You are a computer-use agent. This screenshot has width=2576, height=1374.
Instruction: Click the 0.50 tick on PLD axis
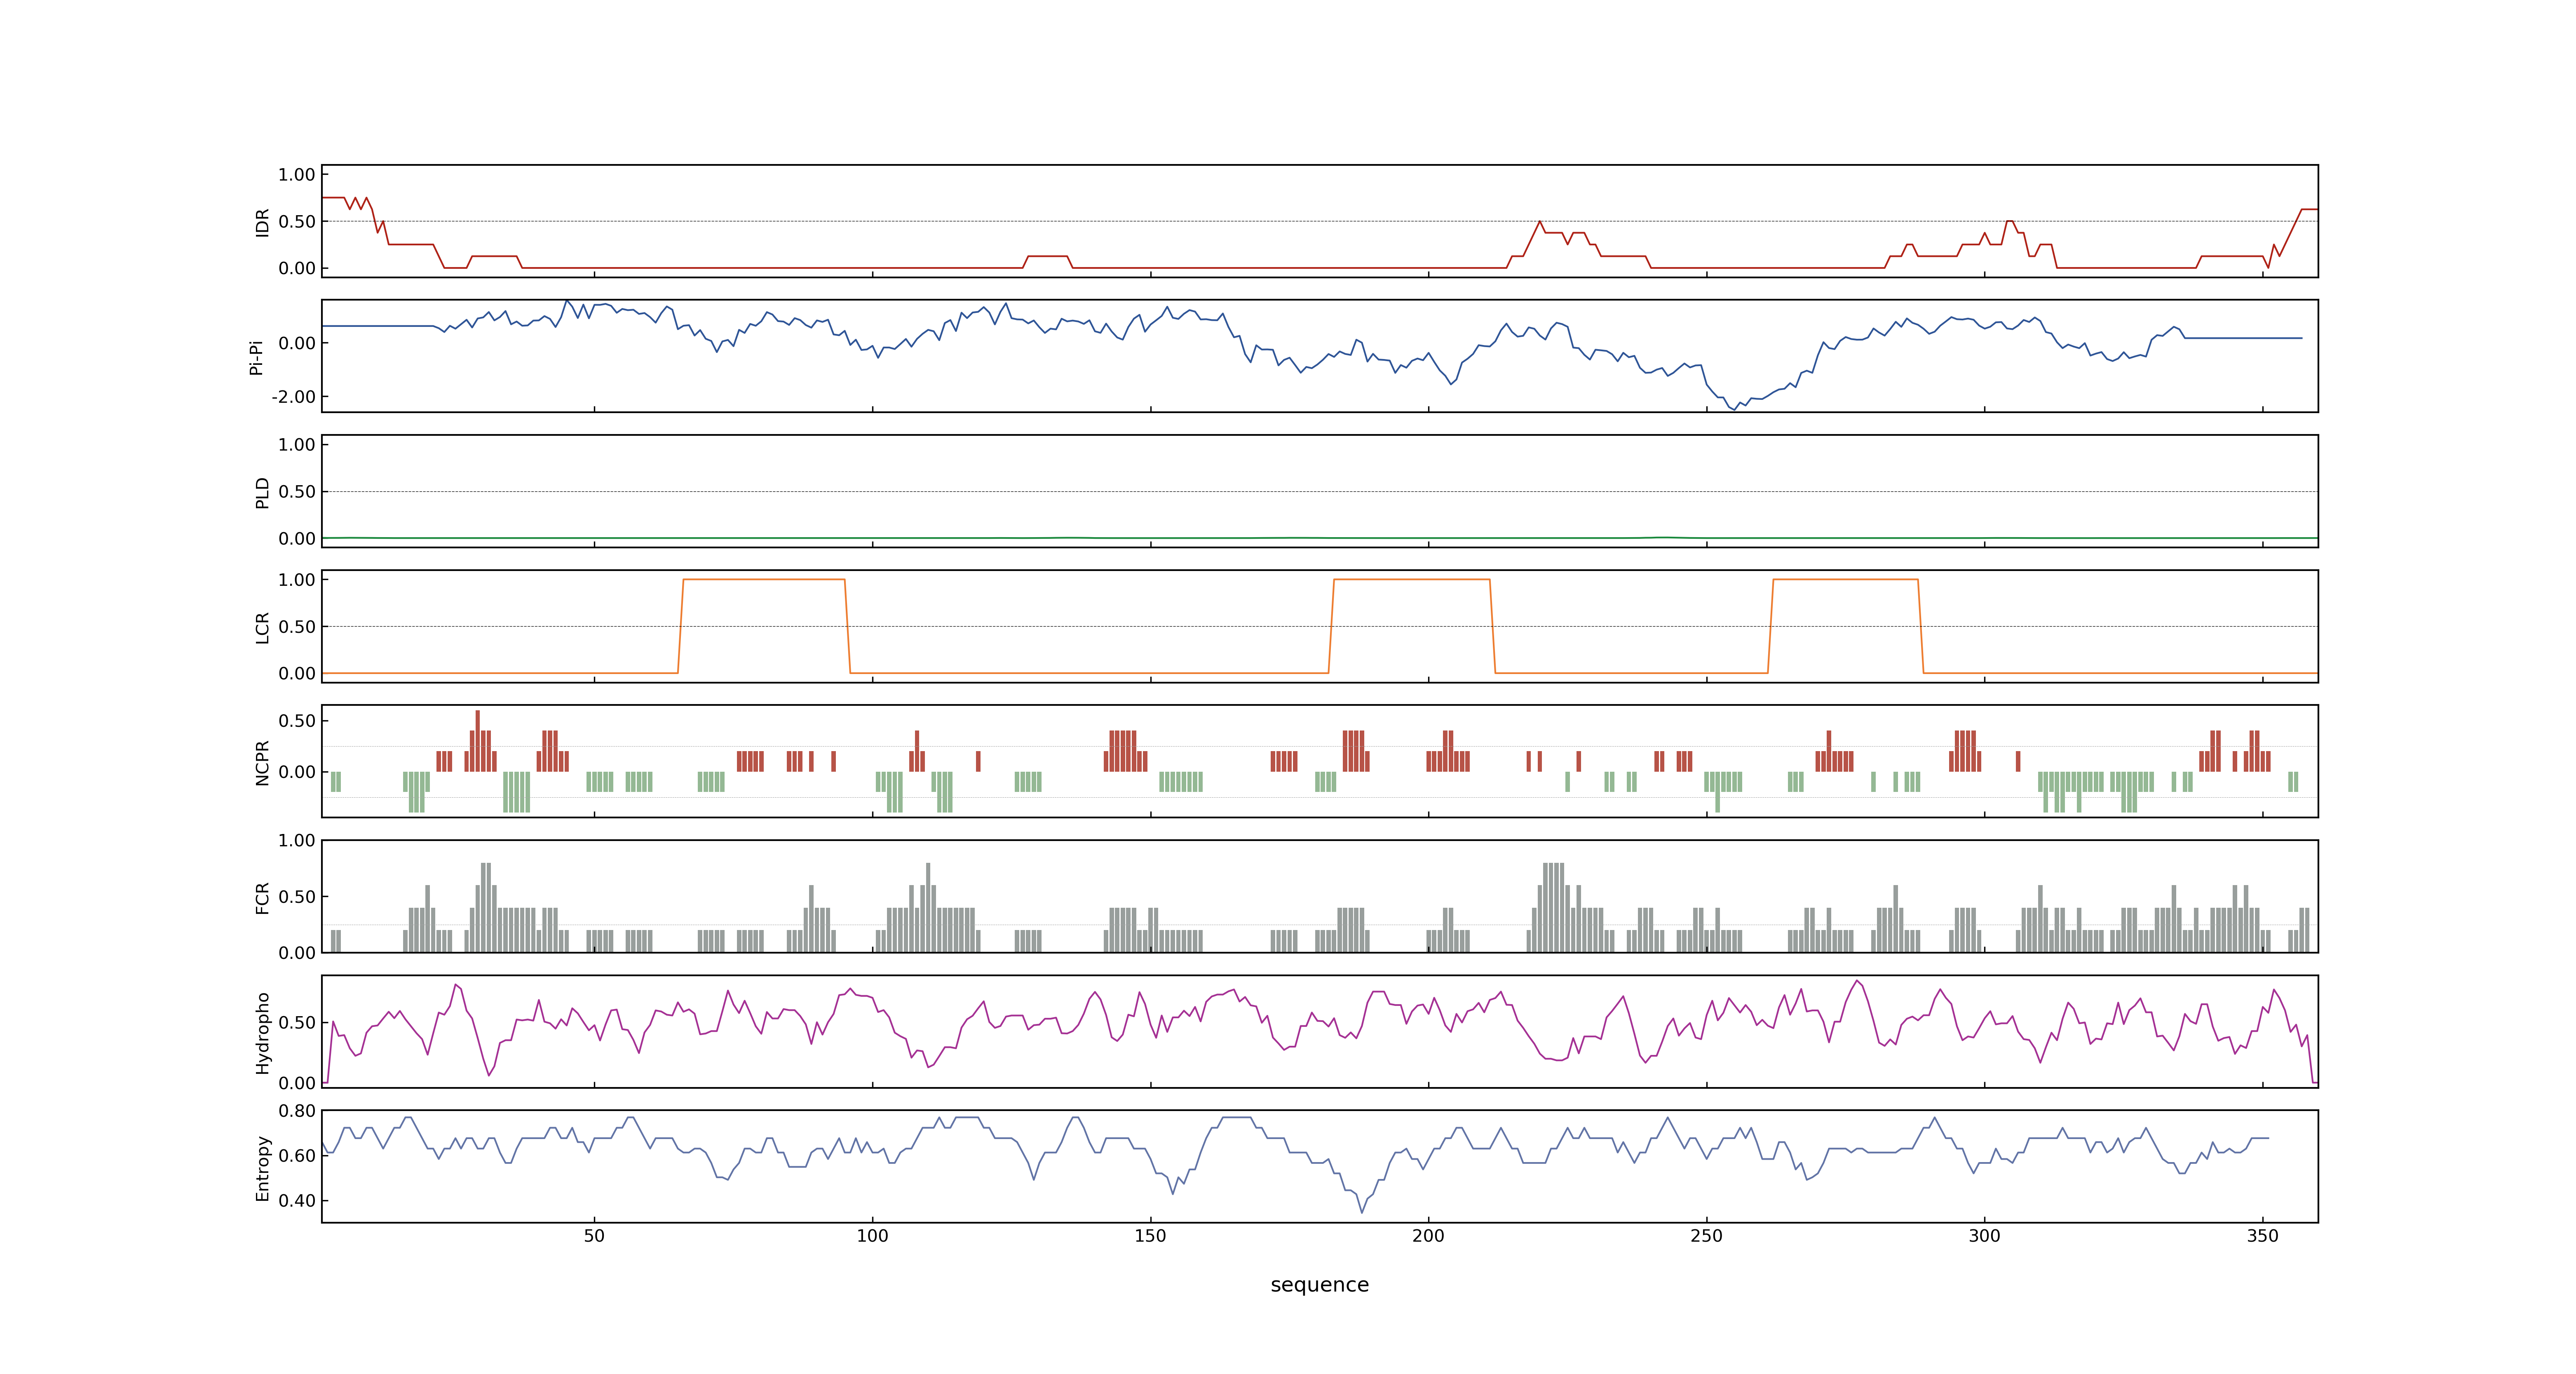point(297,491)
